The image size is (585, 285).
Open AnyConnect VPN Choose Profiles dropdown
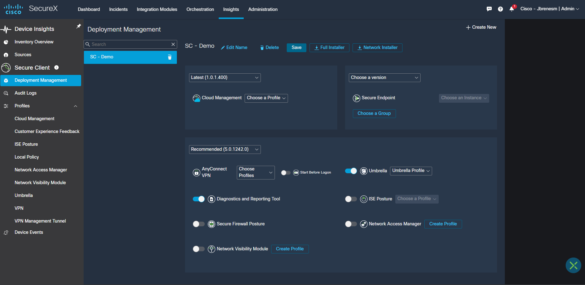click(x=256, y=172)
